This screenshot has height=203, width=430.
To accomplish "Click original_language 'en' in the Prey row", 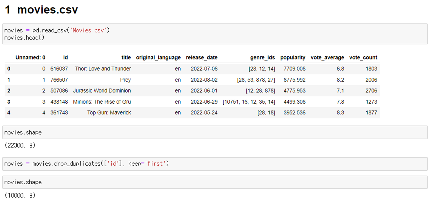I will pyautogui.click(x=178, y=80).
